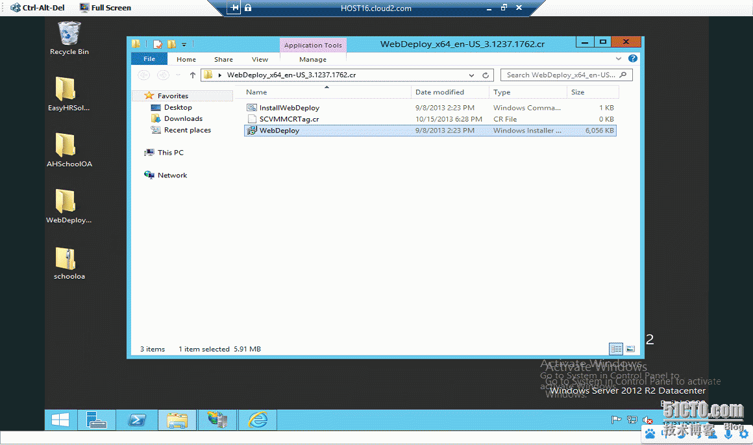The image size is (753, 445).
Task: Open address bar history dropdown
Action: click(x=471, y=75)
